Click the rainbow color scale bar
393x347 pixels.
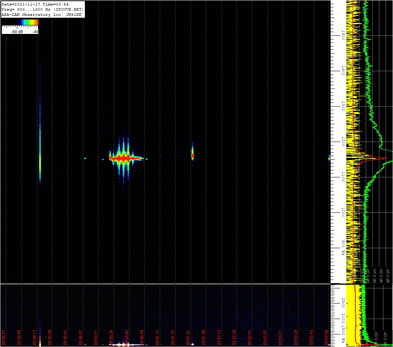click(x=29, y=22)
